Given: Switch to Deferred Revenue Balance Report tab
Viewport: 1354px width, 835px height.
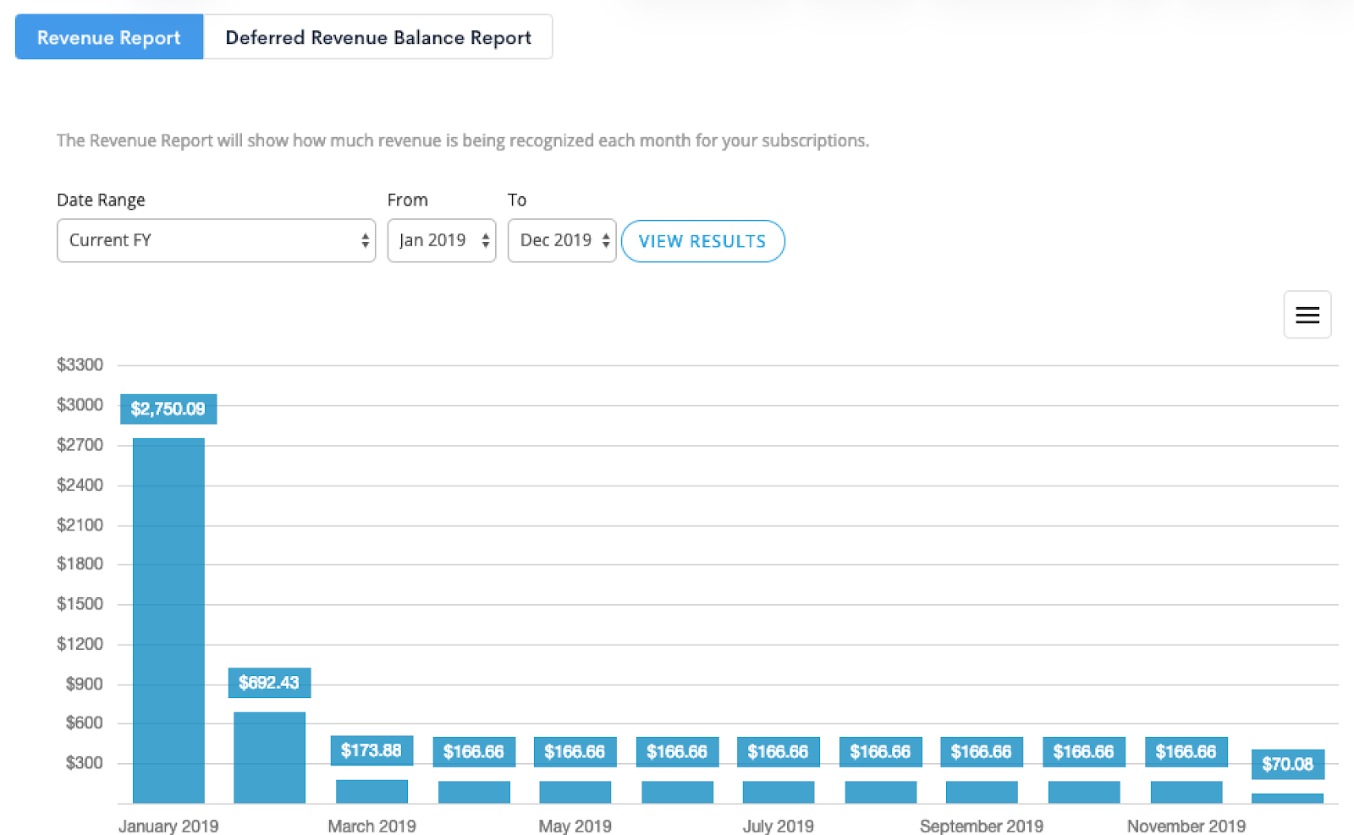Looking at the screenshot, I should (377, 37).
